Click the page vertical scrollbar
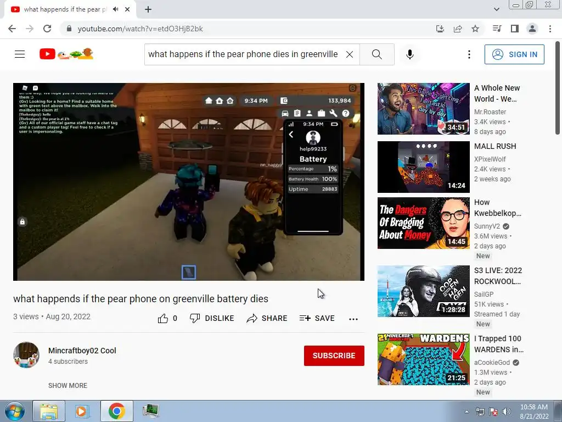The height and width of the screenshot is (422, 562). pyautogui.click(x=558, y=88)
